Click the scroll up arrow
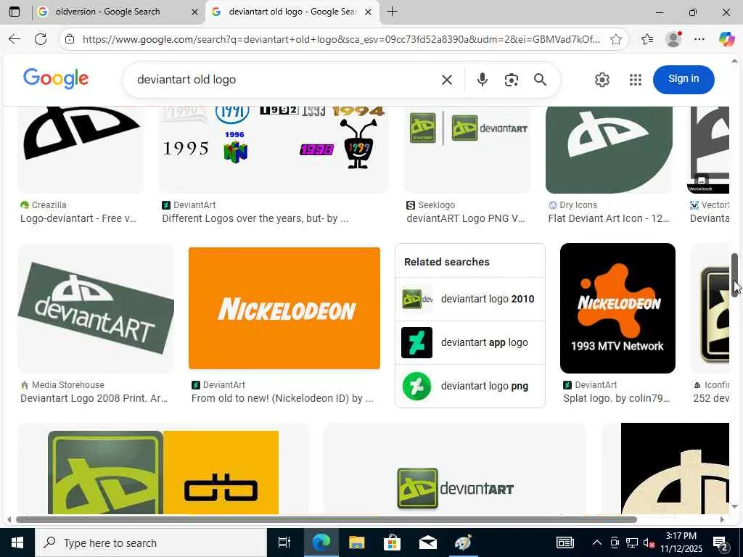The width and height of the screenshot is (743, 557). tap(734, 61)
